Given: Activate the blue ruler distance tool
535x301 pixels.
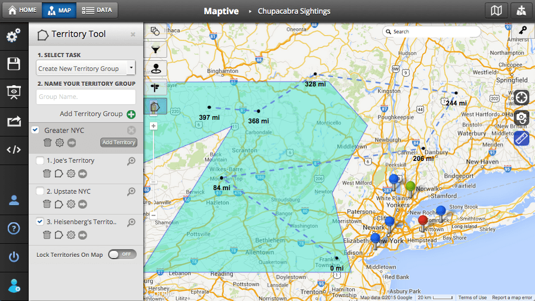Looking at the screenshot, I should pos(521,138).
